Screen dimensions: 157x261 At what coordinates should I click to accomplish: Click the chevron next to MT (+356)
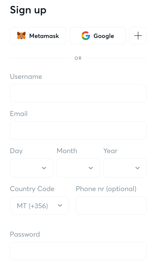pyautogui.click(x=60, y=206)
